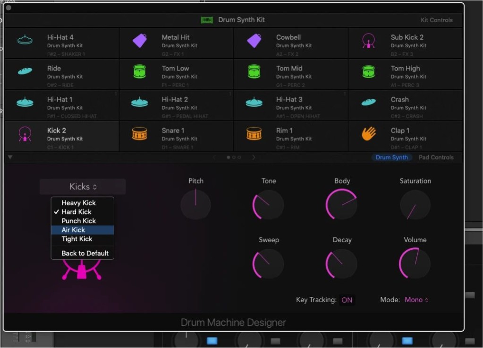Click the Hi-Hat 4 cymbal icon
Image resolution: width=483 pixels, height=348 pixels.
(x=25, y=40)
